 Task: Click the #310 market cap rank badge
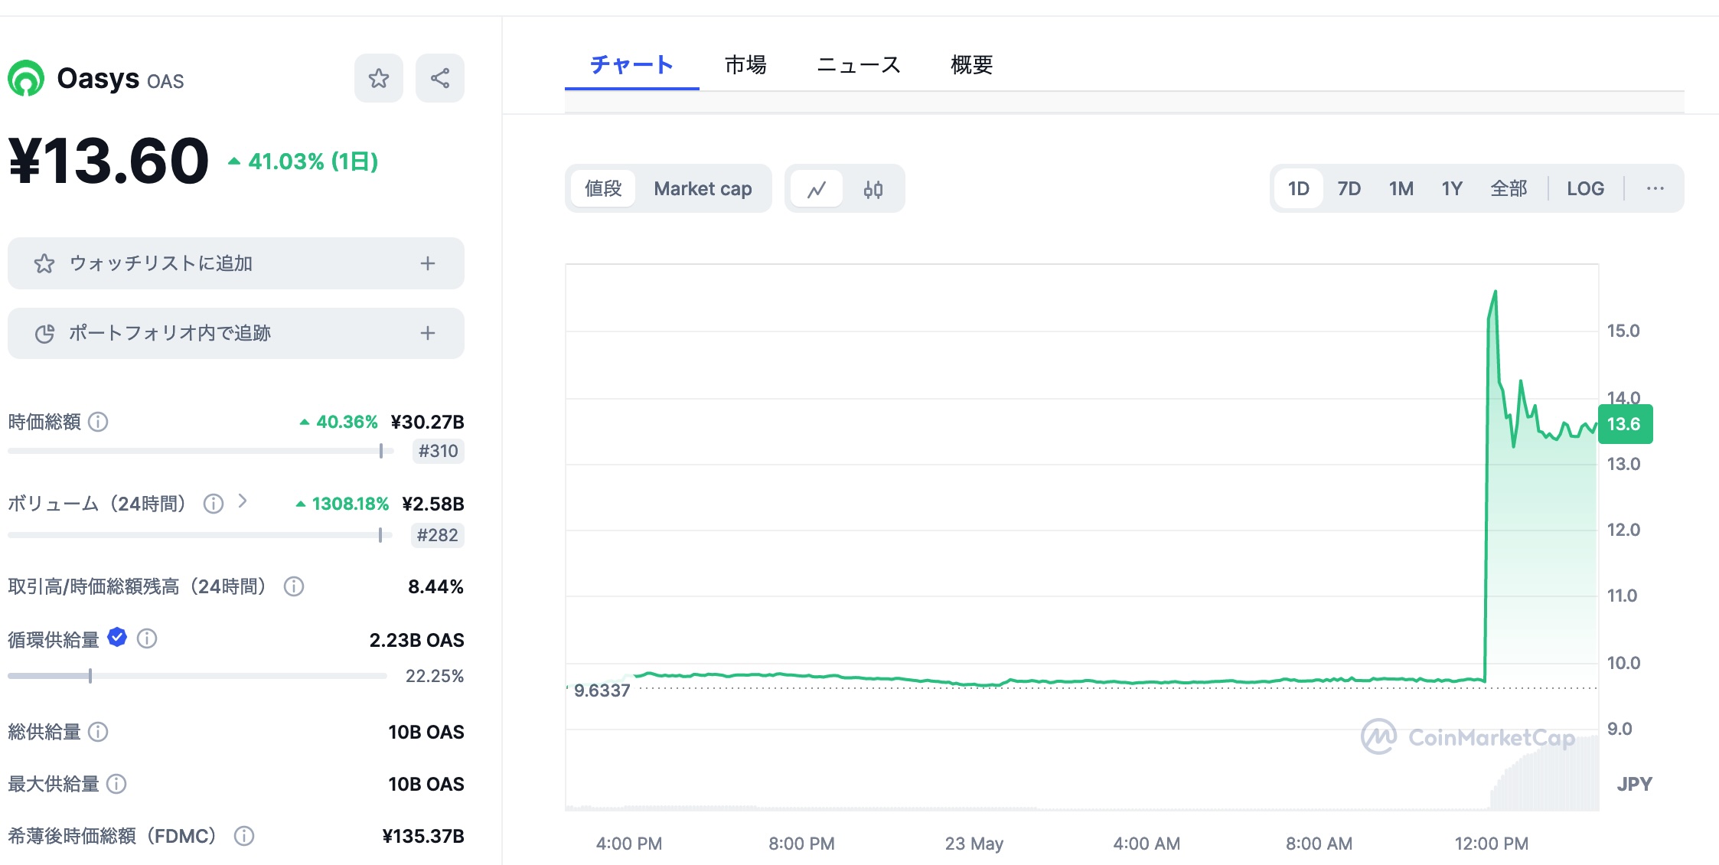click(438, 451)
